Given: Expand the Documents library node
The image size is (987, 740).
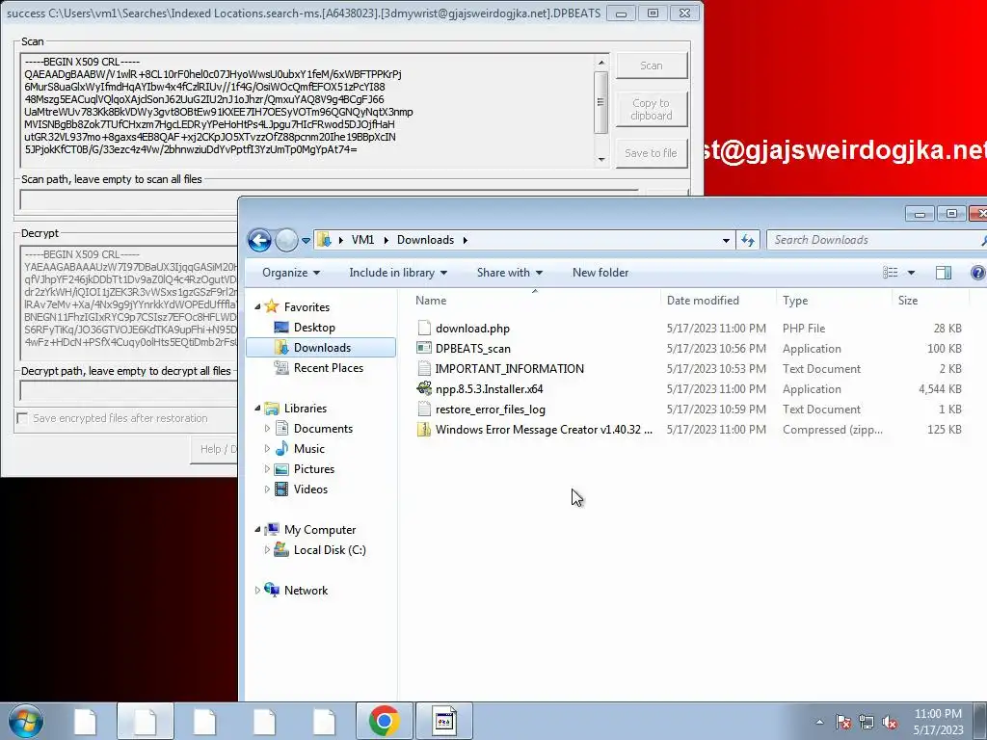Looking at the screenshot, I should point(267,429).
